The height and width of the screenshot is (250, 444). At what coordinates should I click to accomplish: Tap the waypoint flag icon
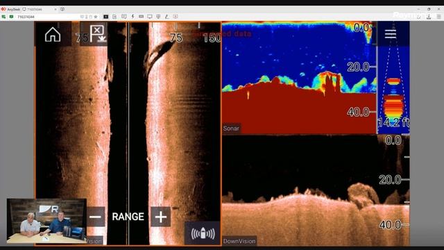(98, 34)
